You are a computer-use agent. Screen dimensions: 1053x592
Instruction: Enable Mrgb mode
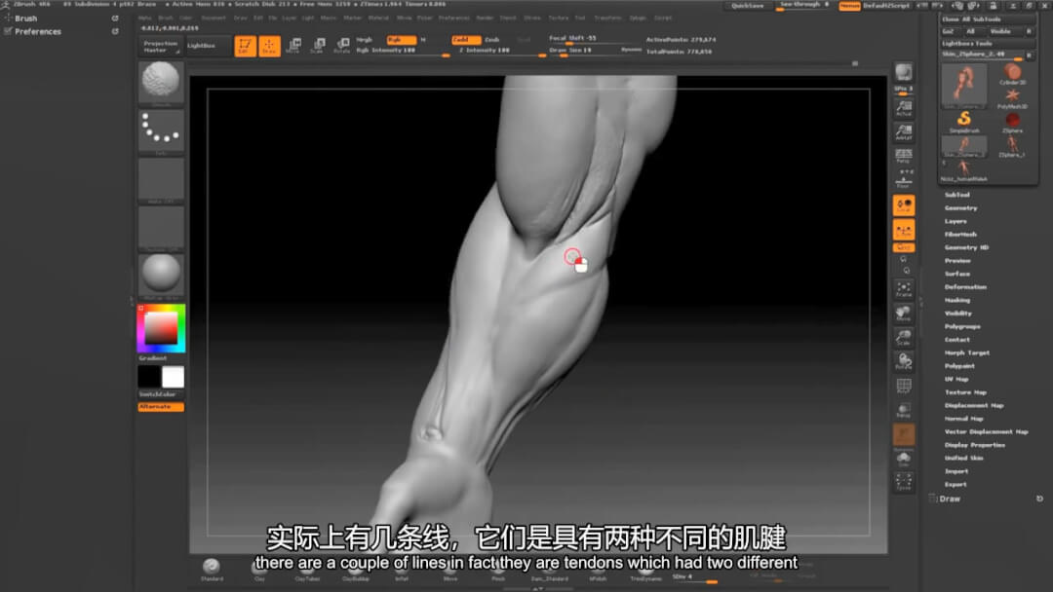click(365, 40)
